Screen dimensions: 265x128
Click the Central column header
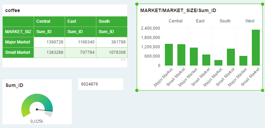click(x=49, y=21)
